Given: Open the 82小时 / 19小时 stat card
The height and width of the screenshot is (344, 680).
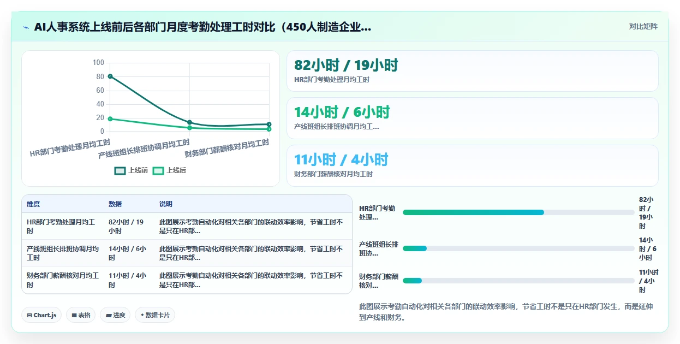Looking at the screenshot, I should click(x=472, y=71).
